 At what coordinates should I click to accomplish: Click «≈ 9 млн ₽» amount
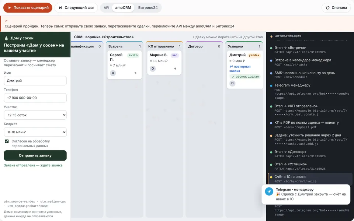point(237,61)
